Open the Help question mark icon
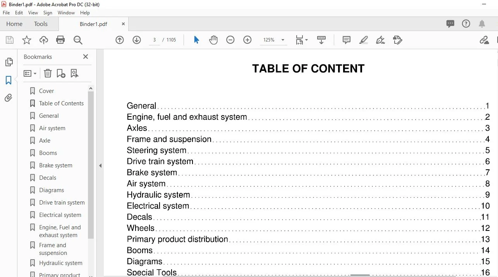Image resolution: width=498 pixels, height=277 pixels. tap(466, 24)
